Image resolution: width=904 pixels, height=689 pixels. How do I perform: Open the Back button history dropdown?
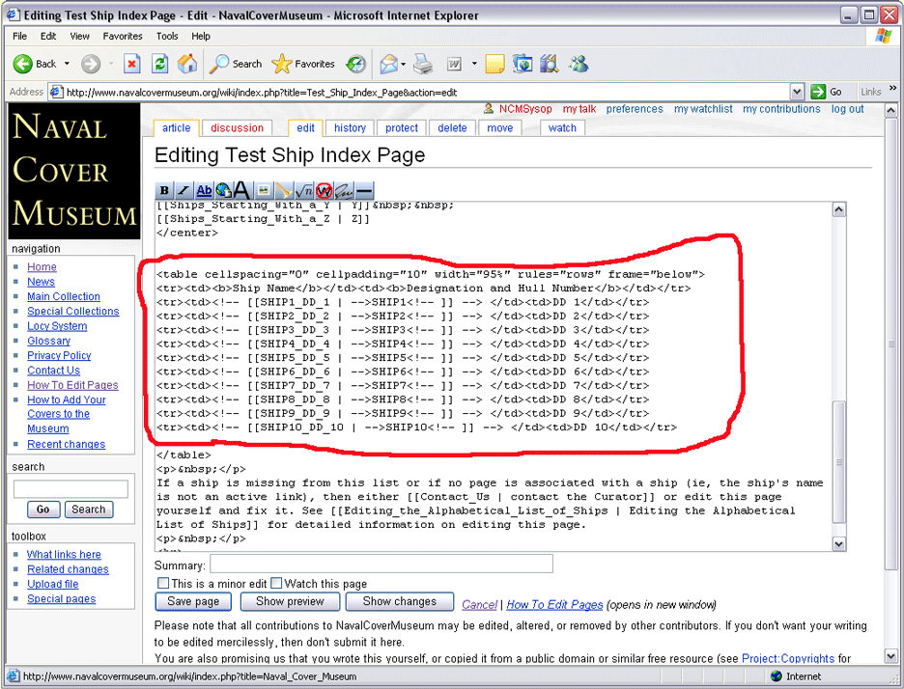click(67, 64)
